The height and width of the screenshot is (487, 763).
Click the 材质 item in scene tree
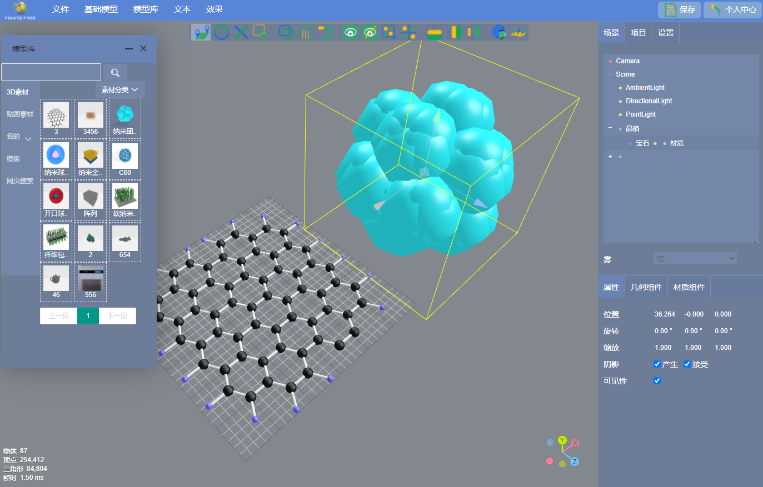[x=677, y=143]
